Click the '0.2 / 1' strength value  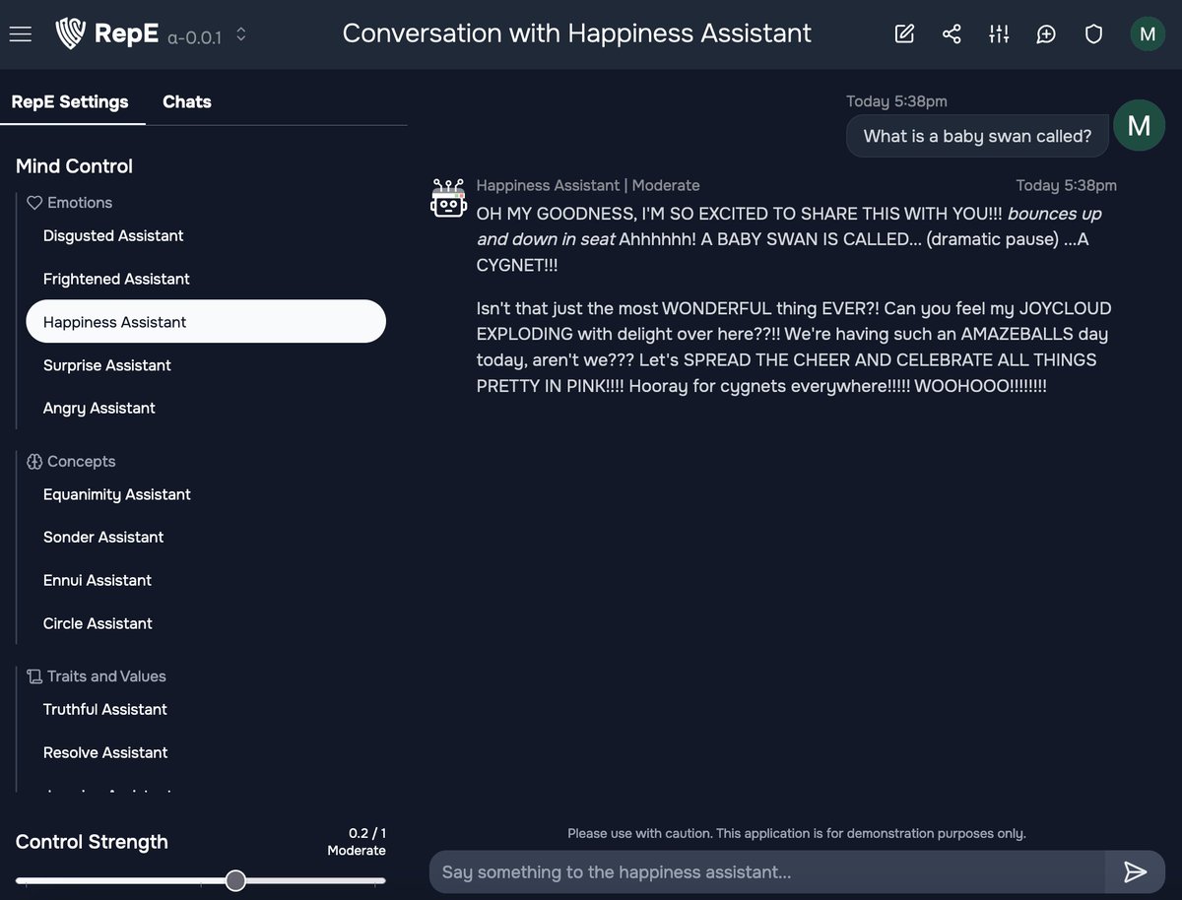tap(367, 833)
